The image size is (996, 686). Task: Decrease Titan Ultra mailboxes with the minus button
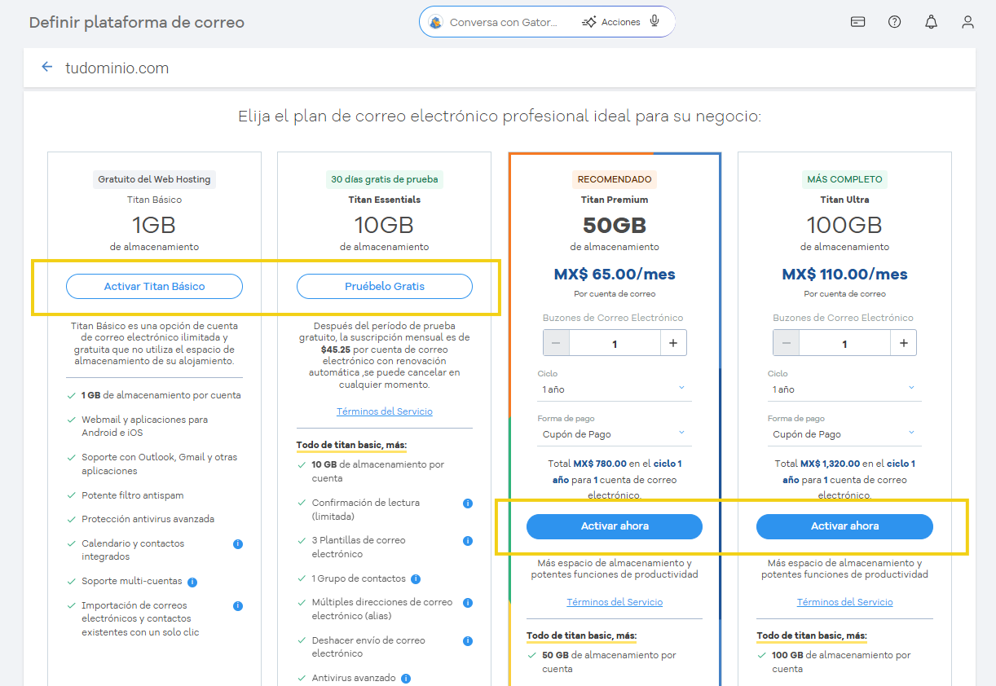click(787, 342)
